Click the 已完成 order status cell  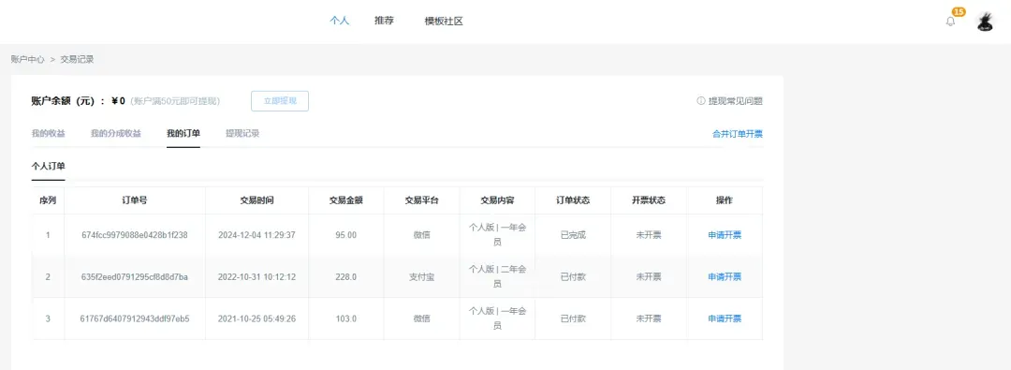(573, 235)
